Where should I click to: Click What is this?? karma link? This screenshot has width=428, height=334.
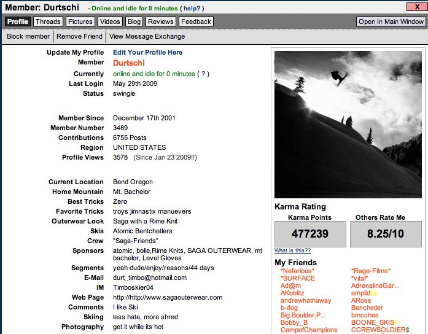(x=293, y=251)
